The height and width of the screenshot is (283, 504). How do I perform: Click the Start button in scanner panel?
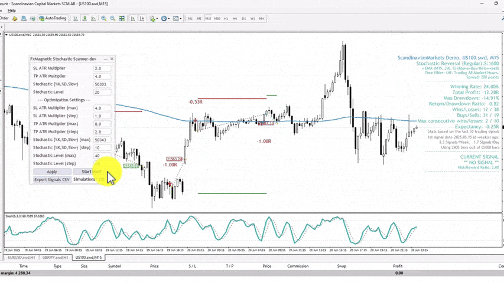coord(86,172)
